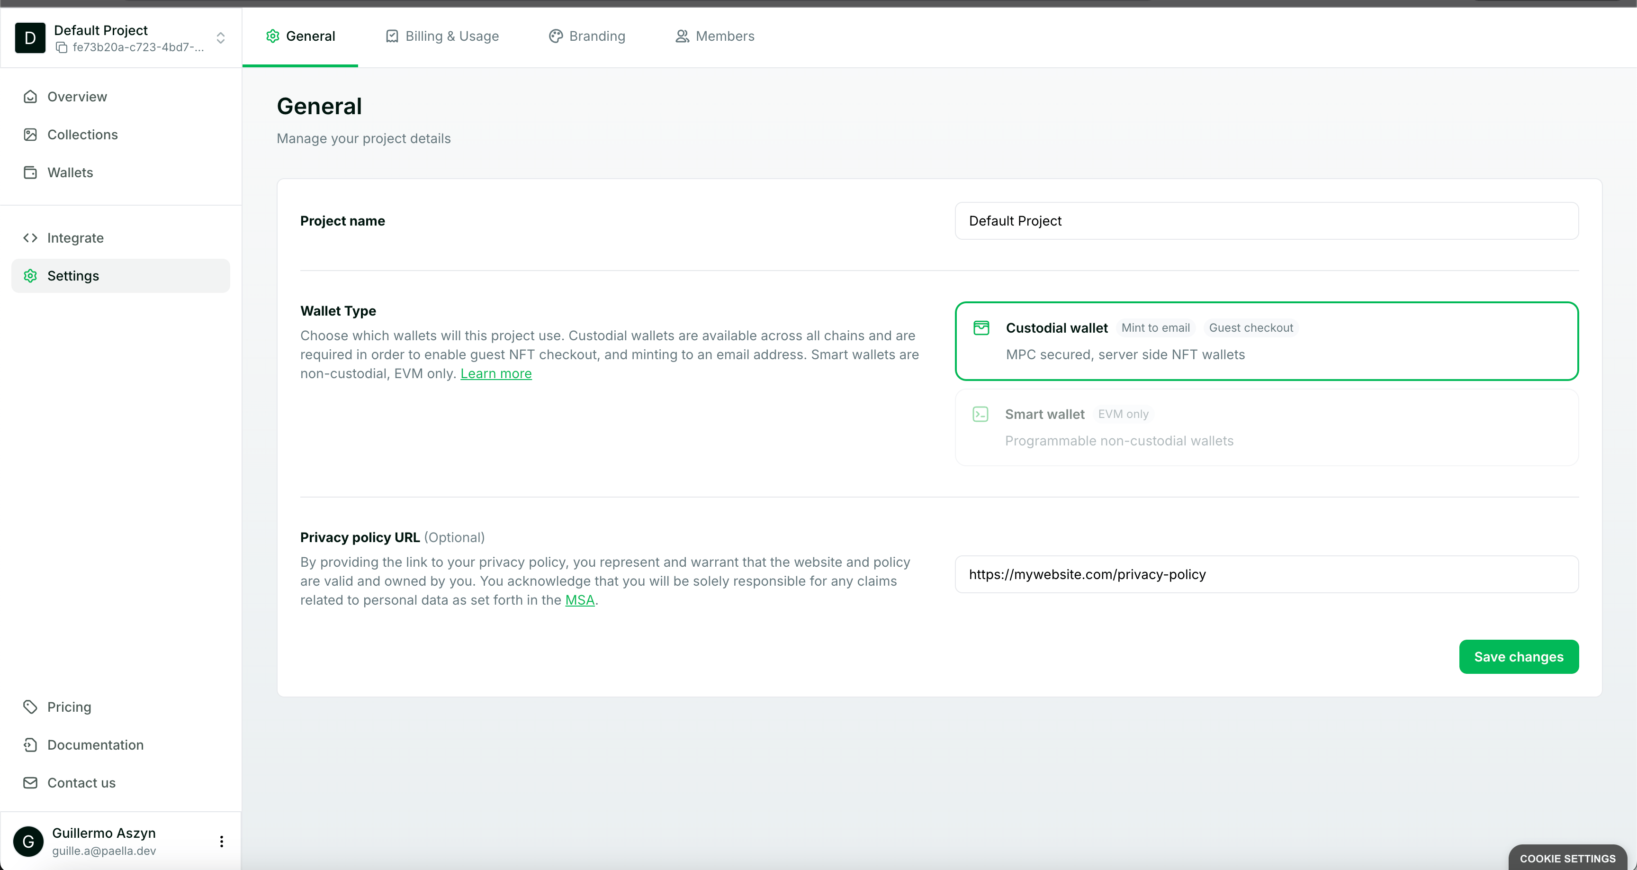Open Wallets in the sidebar

click(x=121, y=172)
